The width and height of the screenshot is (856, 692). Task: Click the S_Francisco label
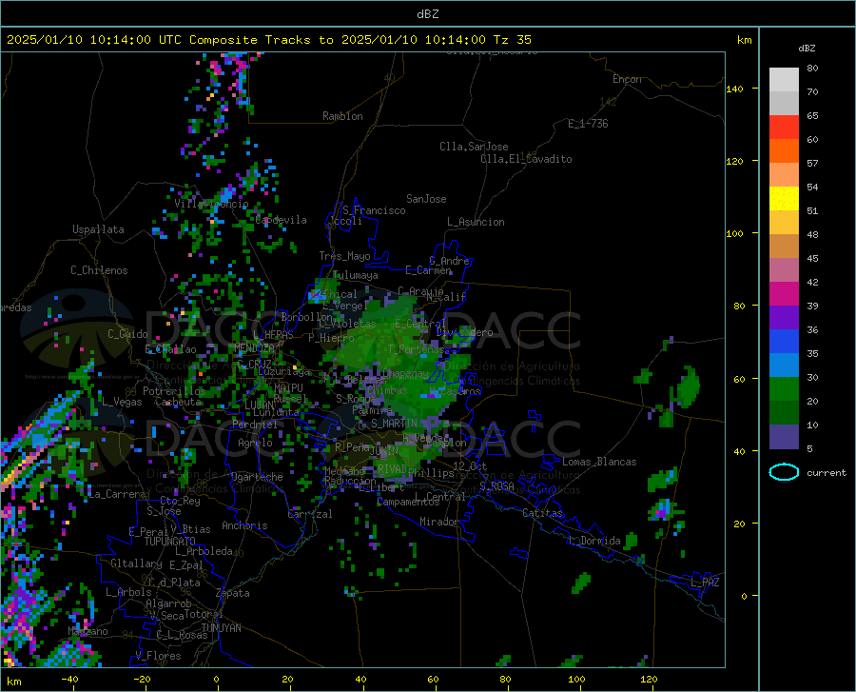click(374, 210)
